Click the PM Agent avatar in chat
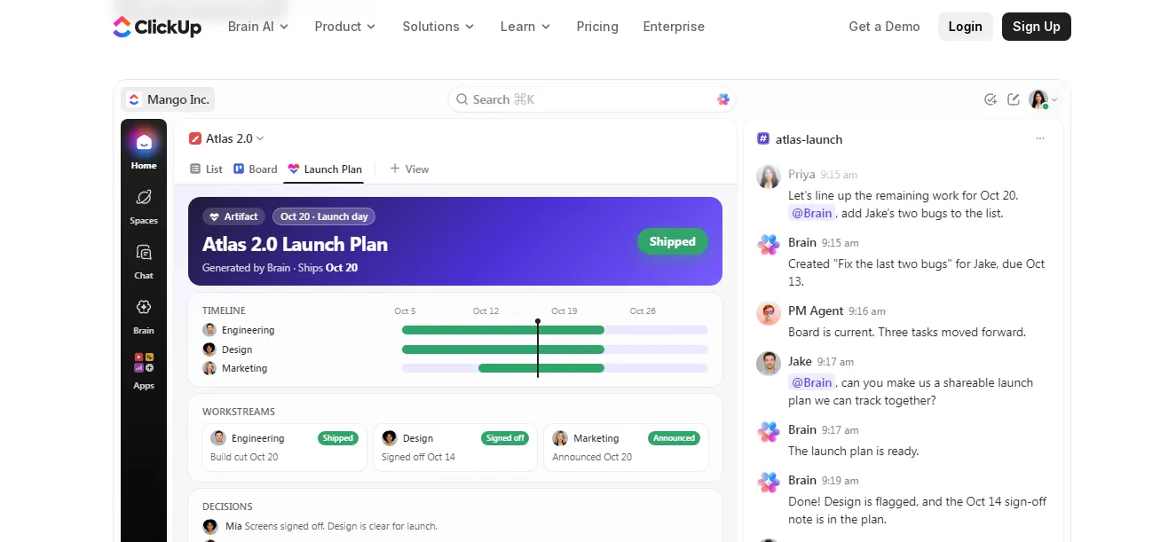The height and width of the screenshot is (542, 1176). 769,313
